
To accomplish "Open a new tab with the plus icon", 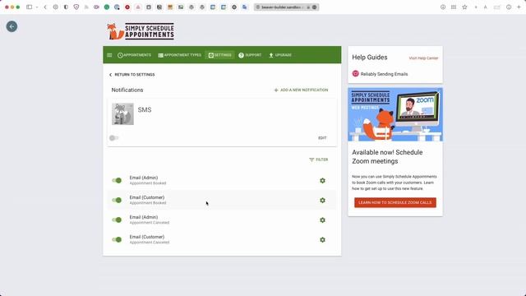I will [x=519, y=7].
